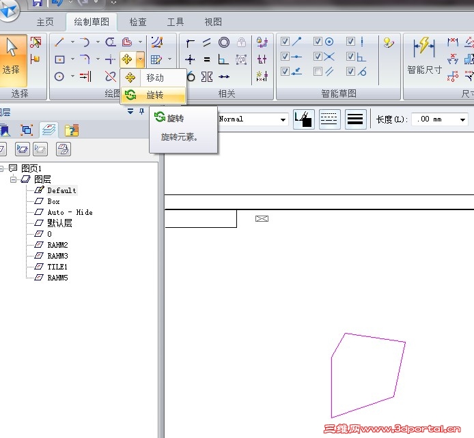Choose 移动 from the Move dropdown menu
474x438 pixels.
coord(153,78)
